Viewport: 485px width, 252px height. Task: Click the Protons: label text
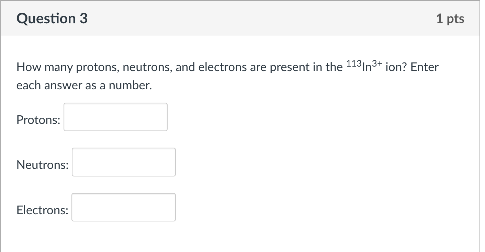38,120
